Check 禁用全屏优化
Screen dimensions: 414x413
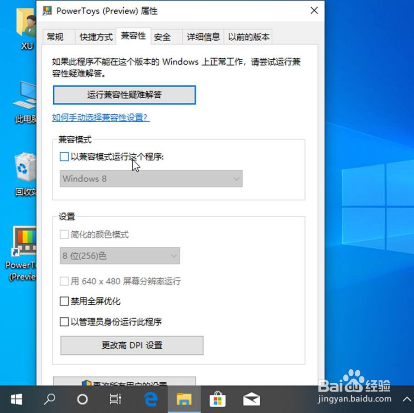(63, 301)
